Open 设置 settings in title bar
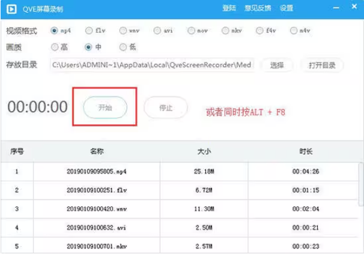 coord(287,8)
